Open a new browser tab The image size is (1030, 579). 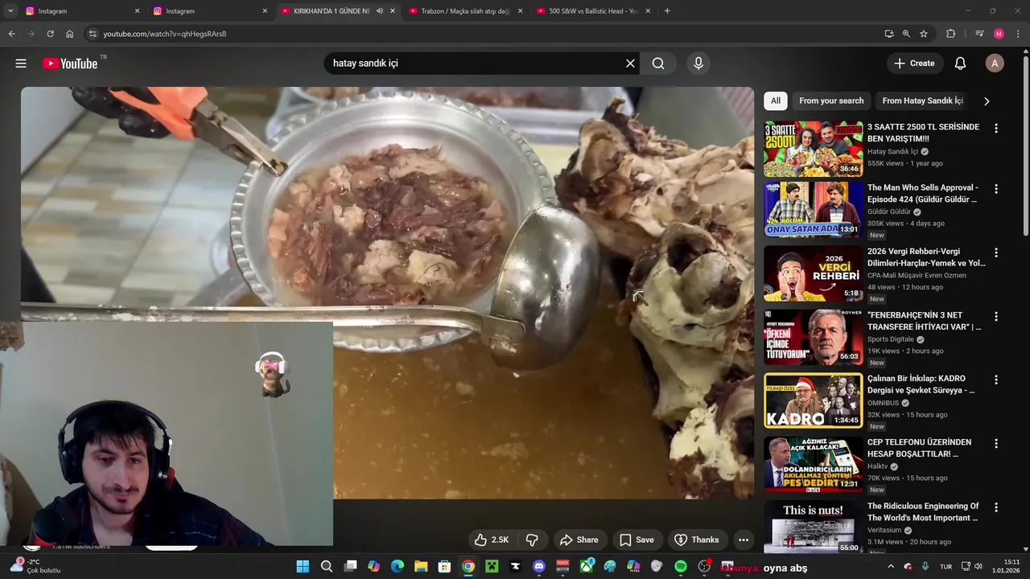[667, 11]
